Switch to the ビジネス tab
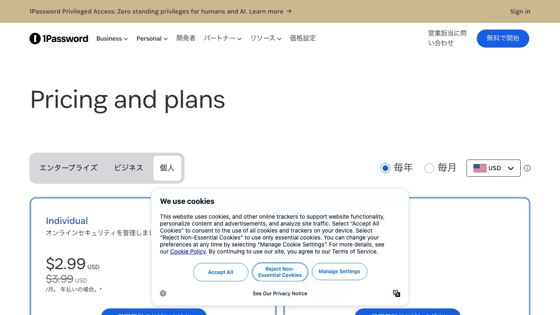 click(129, 168)
